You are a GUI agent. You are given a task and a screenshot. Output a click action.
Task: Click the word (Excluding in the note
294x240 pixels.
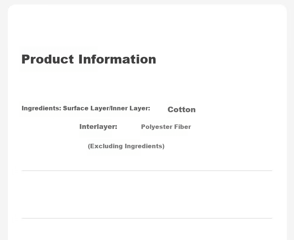pos(105,146)
